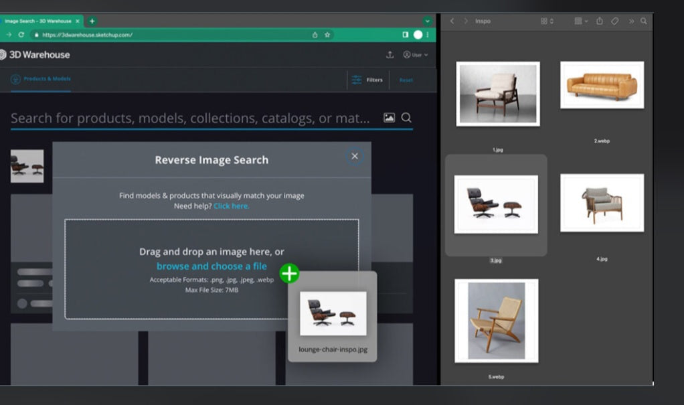Bookmark this page with star icon
Screen dimensions: 684x405
click(x=327, y=35)
